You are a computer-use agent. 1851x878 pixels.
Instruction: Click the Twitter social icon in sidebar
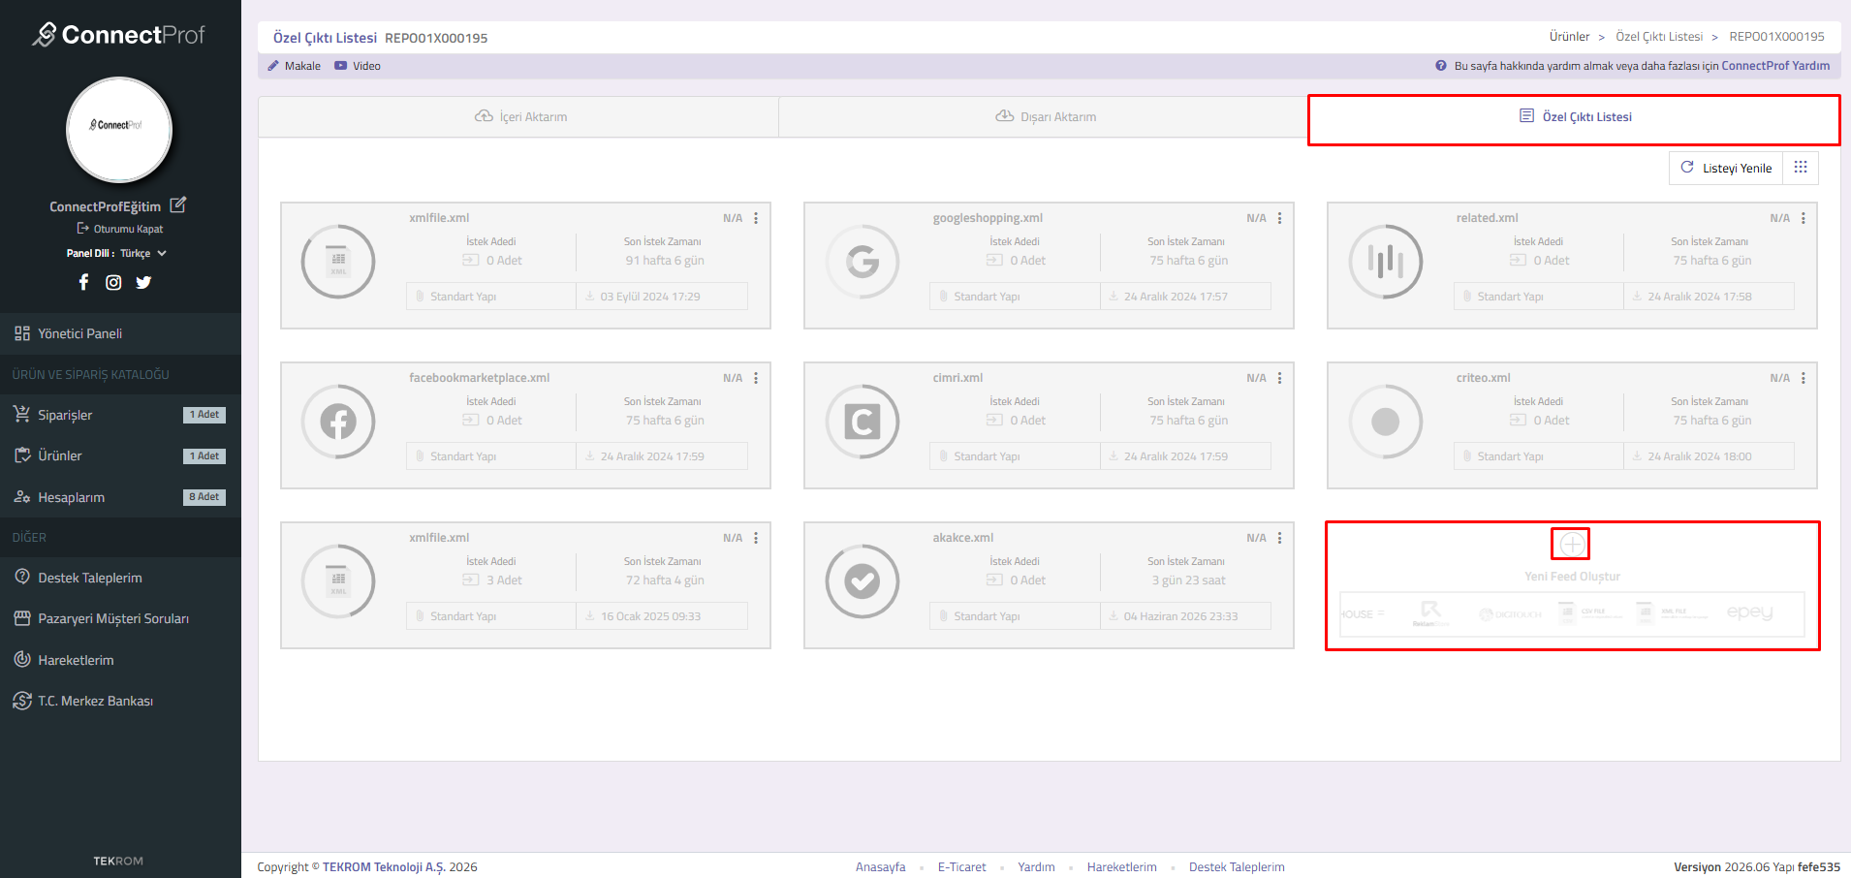143,282
